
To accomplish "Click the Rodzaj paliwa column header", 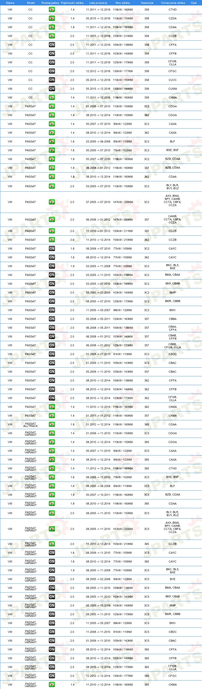I will coord(50,3).
